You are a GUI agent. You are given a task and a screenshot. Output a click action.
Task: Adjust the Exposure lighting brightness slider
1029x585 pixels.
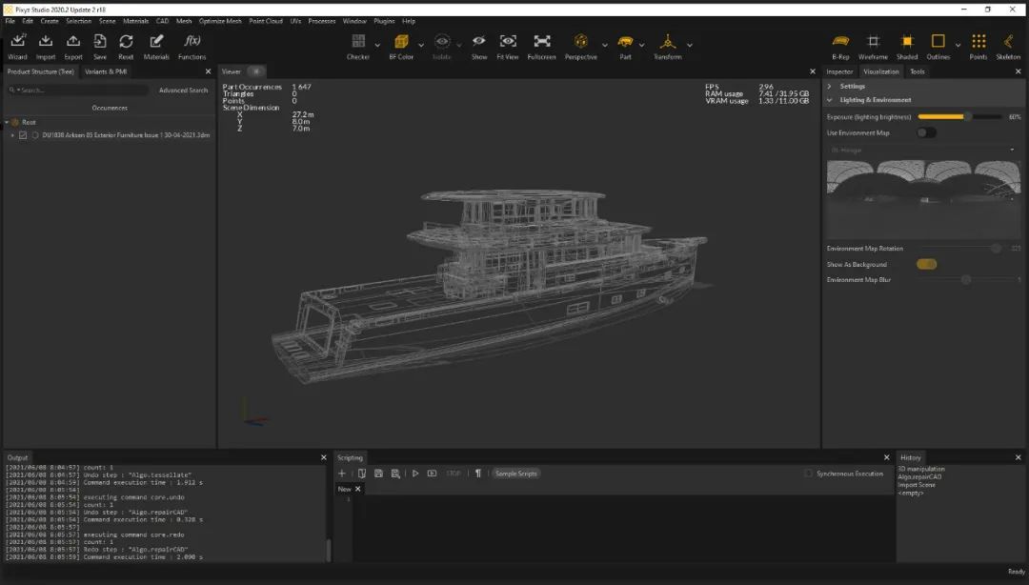[967, 117]
